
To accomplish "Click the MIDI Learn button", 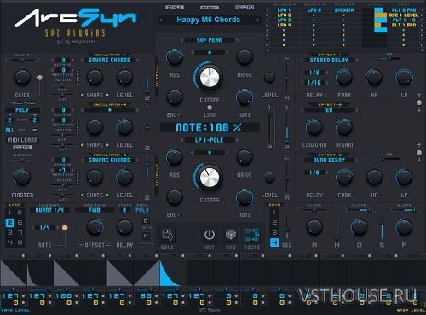I will click(x=22, y=140).
